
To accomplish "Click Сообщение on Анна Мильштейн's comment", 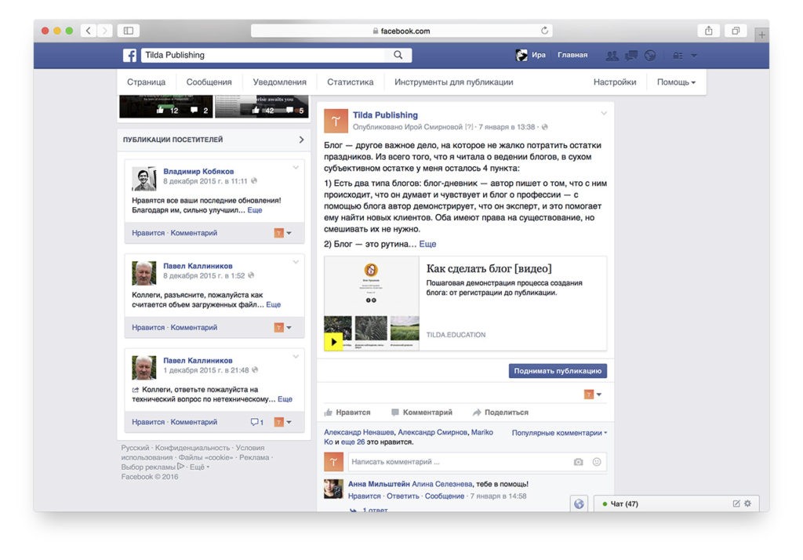I will pos(444,496).
